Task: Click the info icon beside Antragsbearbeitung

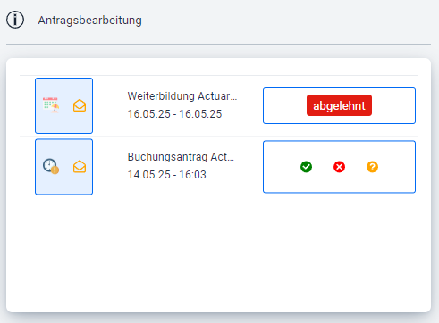Action: pos(15,20)
